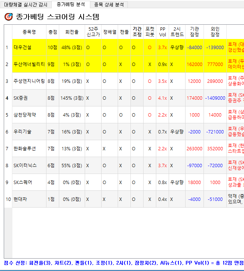Click the -1409000 foreigner value
The height and width of the screenshot is (271, 244).
215,98
